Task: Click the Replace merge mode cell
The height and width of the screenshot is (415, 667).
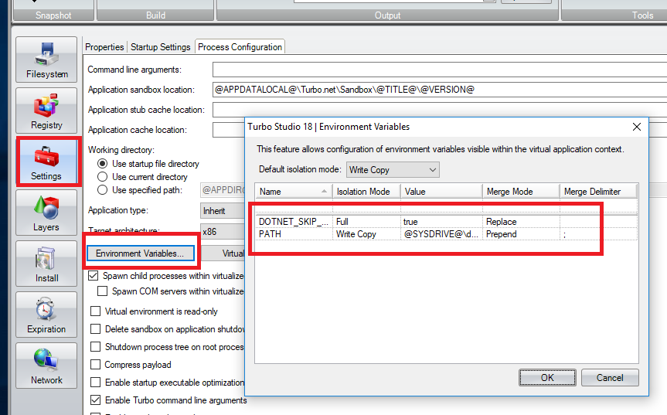Action: click(521, 222)
